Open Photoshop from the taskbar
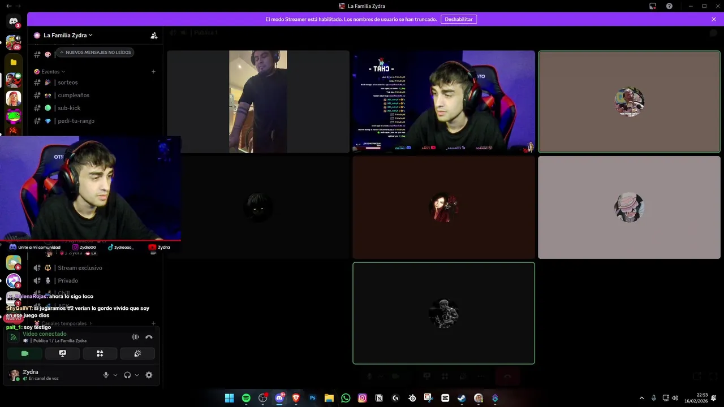 312,398
